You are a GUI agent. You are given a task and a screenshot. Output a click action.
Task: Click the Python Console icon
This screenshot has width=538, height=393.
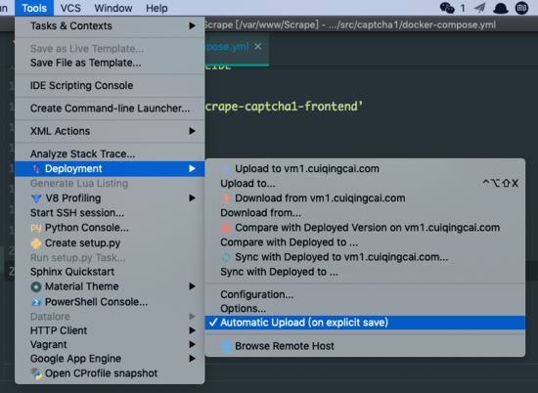click(36, 228)
